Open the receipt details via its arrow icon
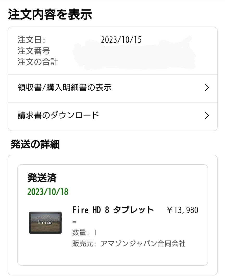This screenshot has width=225, height=277. [207, 88]
